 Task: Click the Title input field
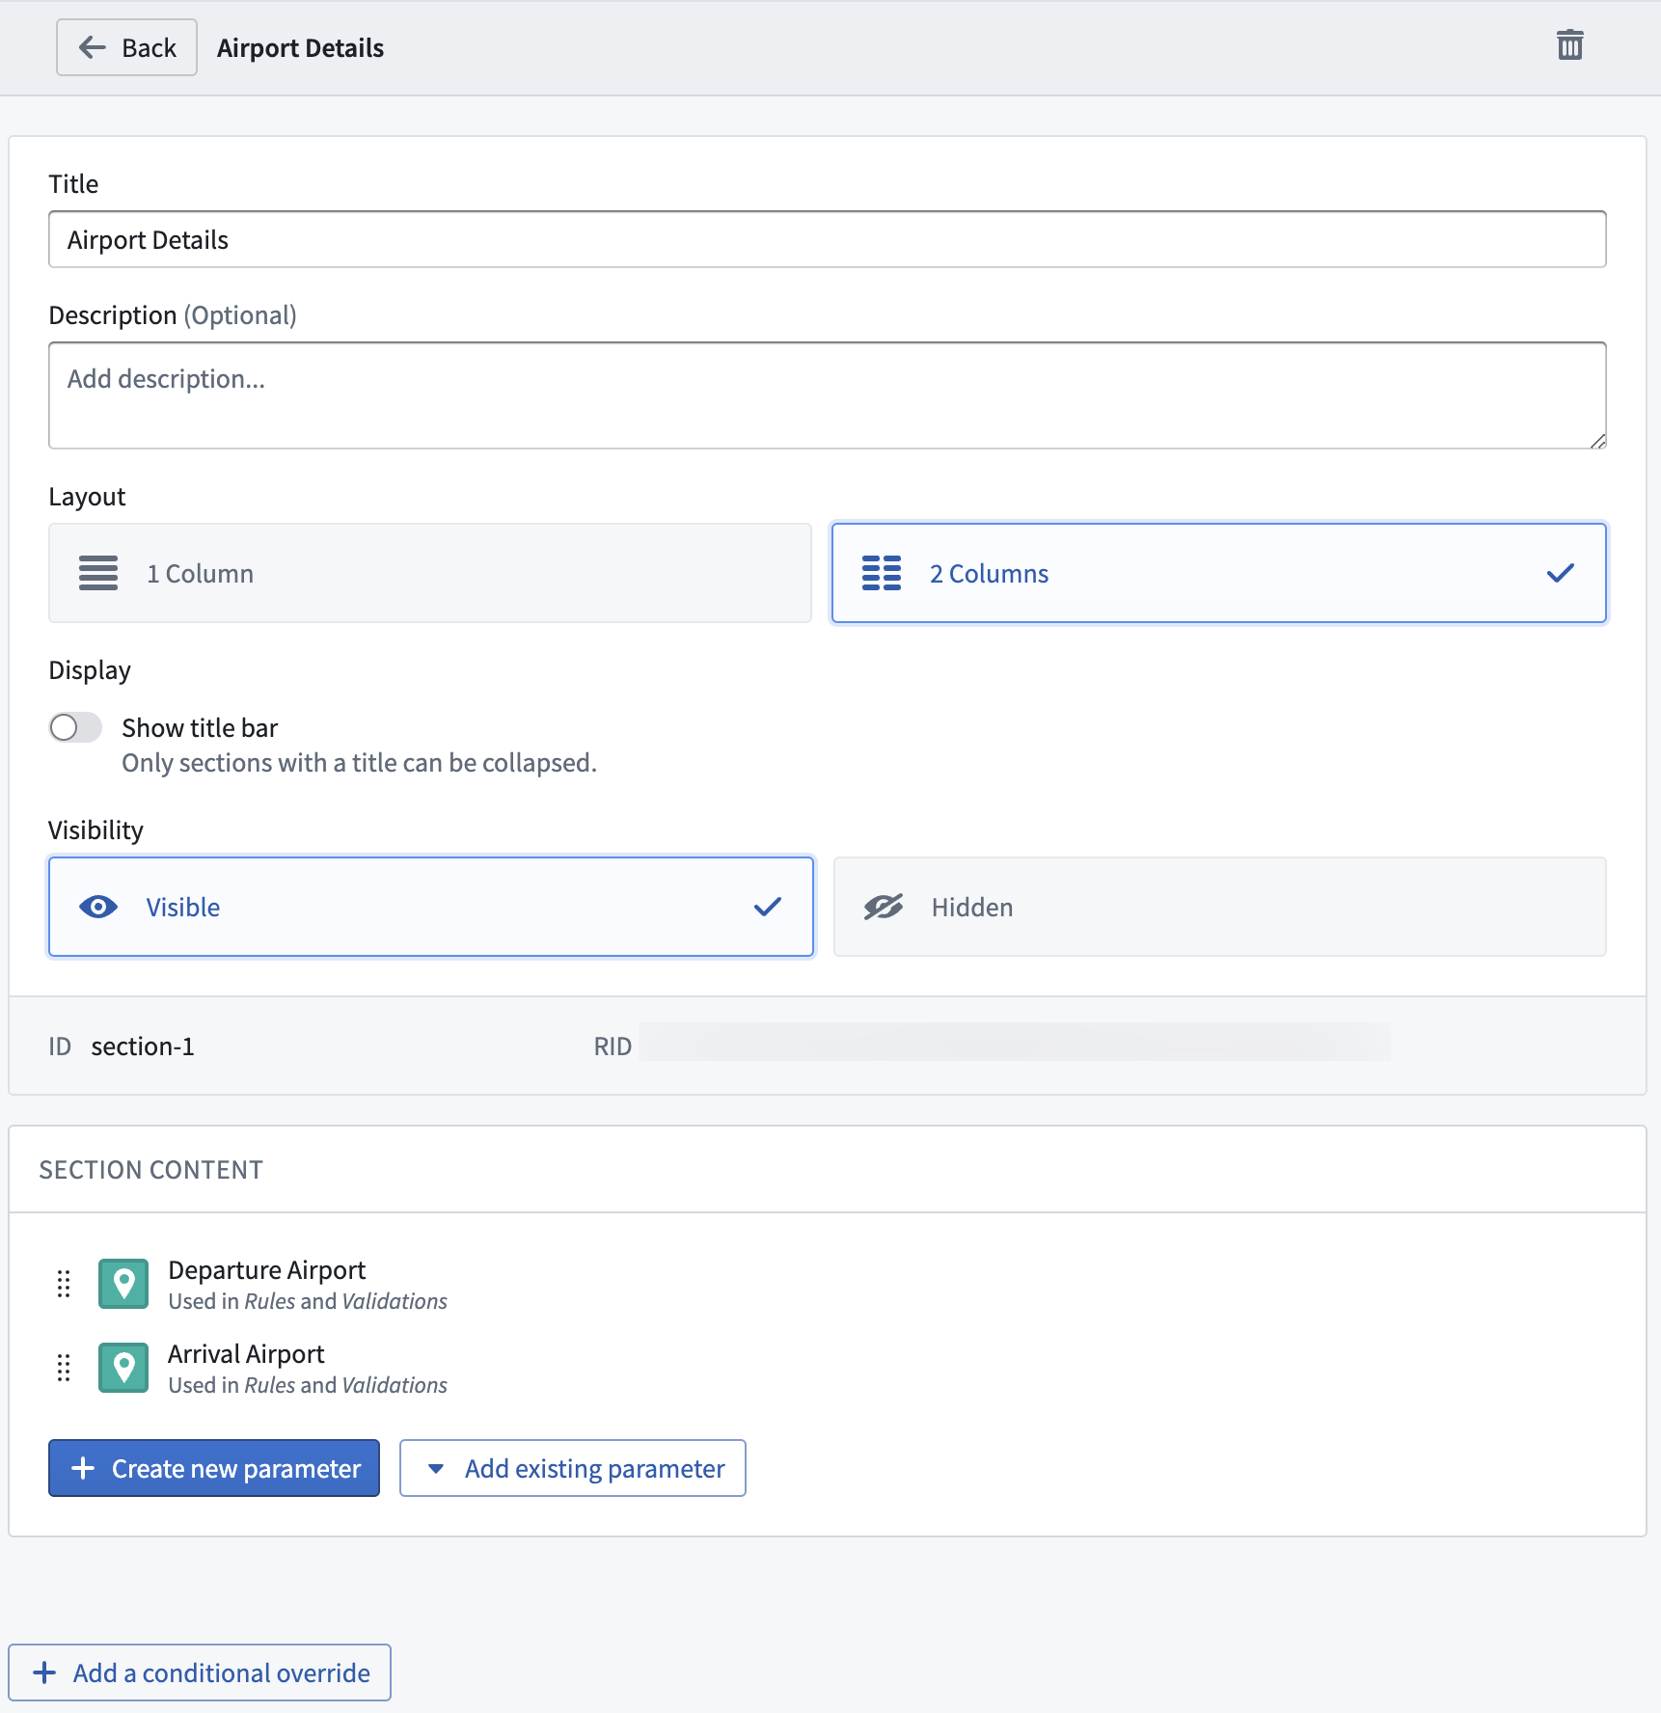[x=827, y=239]
